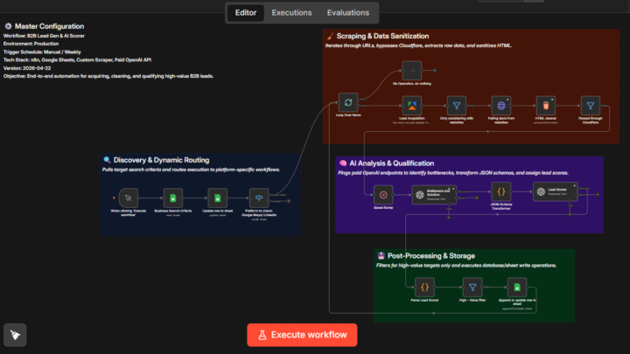This screenshot has width=630, height=354.
Task: Click the Parse Lead Scorer code node
Action: pyautogui.click(x=424, y=288)
